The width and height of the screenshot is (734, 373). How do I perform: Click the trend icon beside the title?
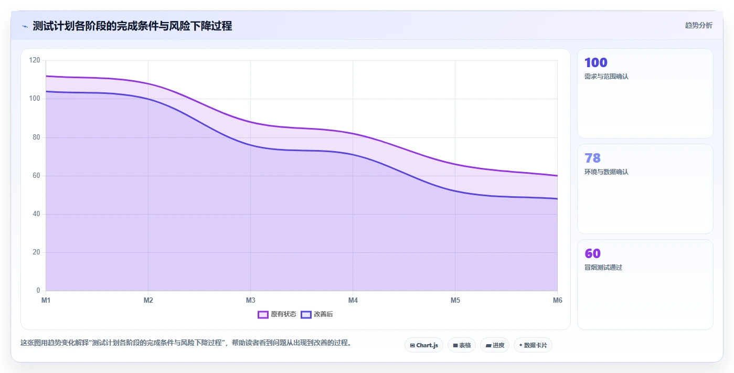tap(25, 26)
